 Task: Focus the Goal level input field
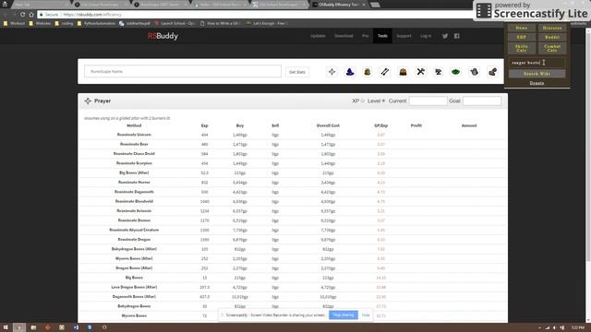[x=482, y=101]
